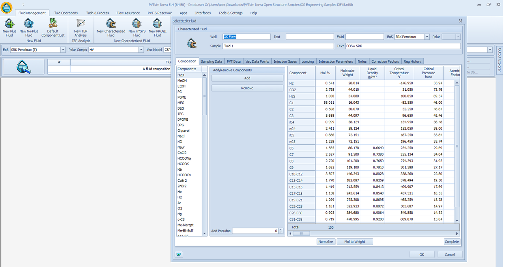Click the composition table scroll-down arrow
Viewport: 505px width, 267px height.
coord(457,221)
